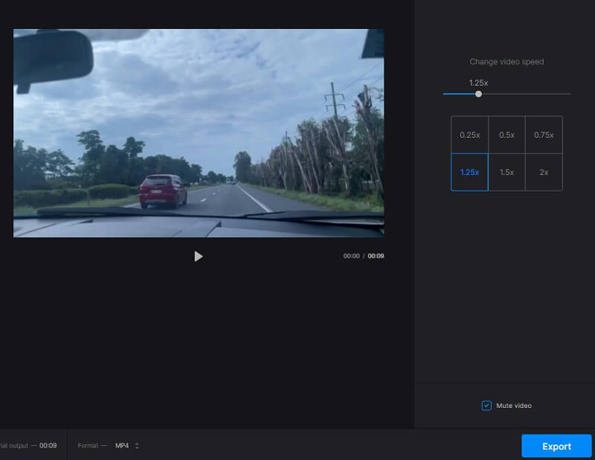The image size is (595, 460).
Task: Pick the 1.5x speed preset
Action: coord(506,172)
